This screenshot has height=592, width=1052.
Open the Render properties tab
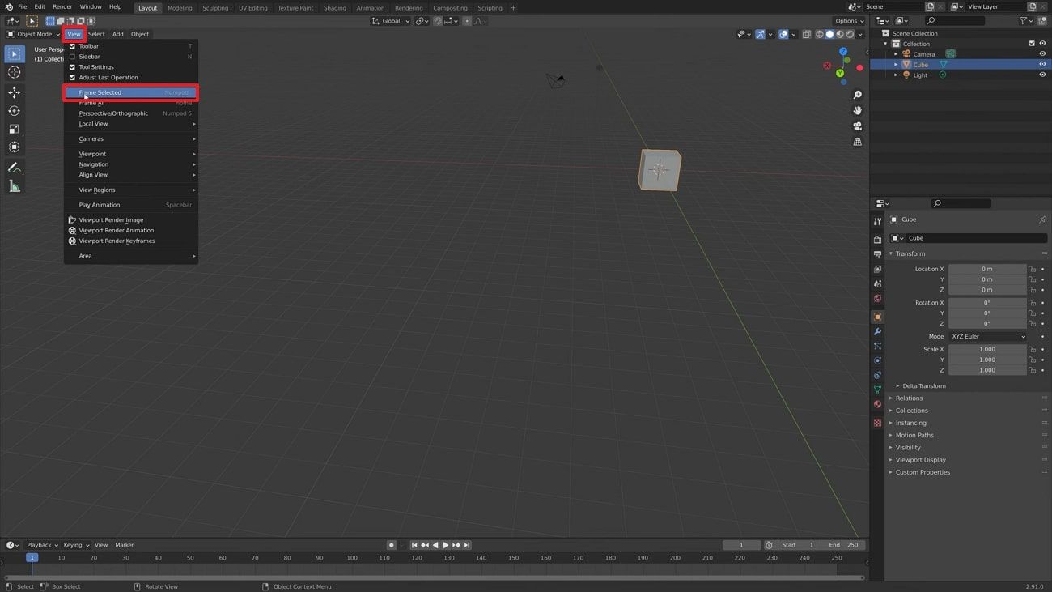tap(877, 239)
